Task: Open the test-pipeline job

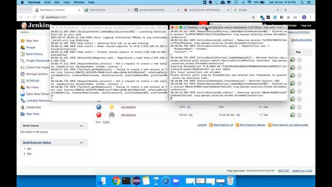Action: click(128, 107)
